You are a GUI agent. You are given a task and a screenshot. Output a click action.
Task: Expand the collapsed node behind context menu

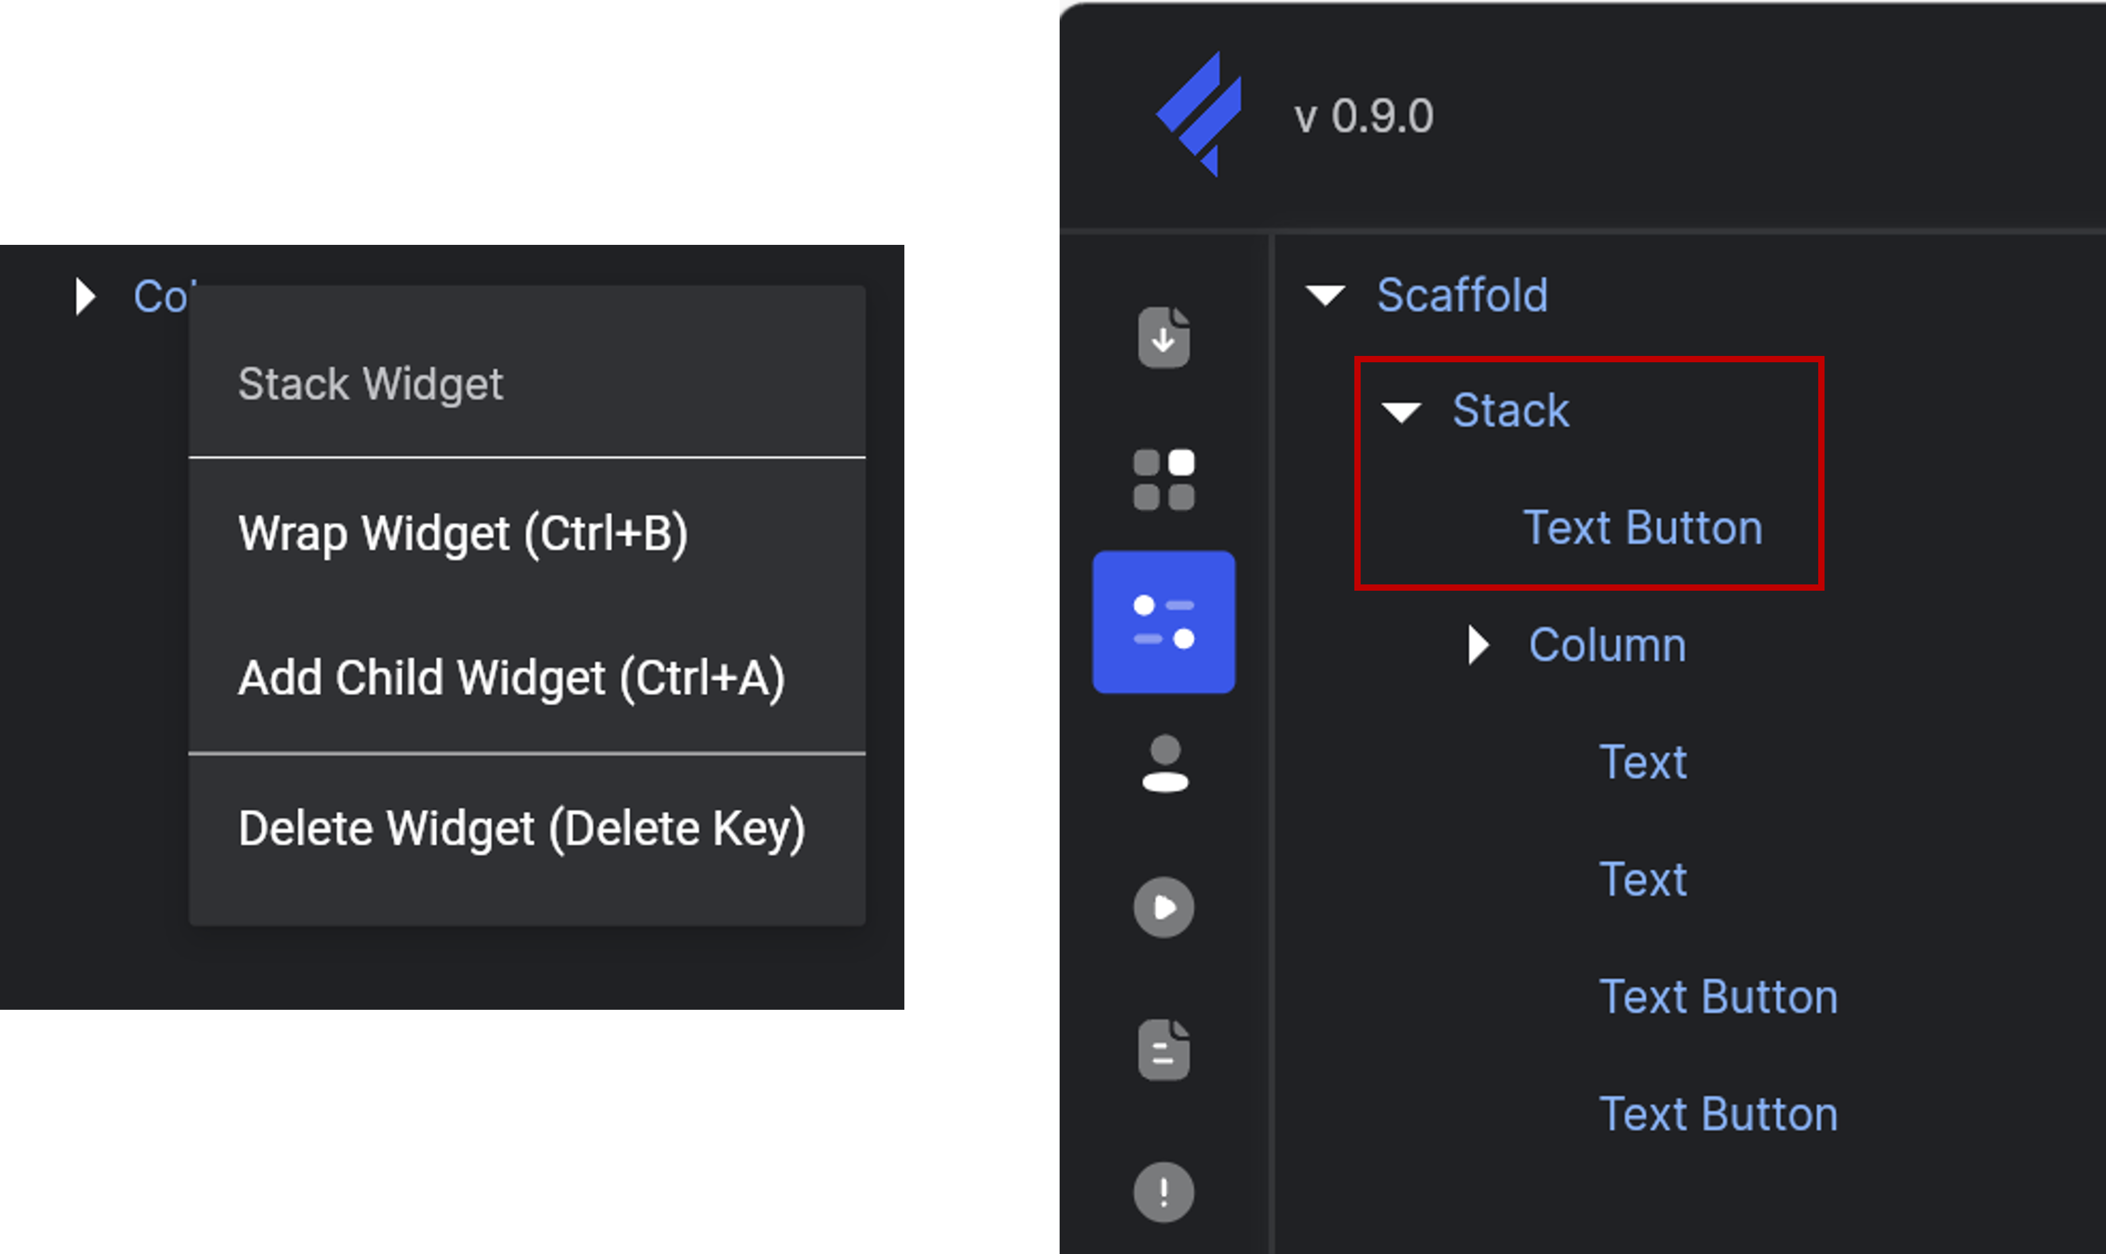click(x=85, y=297)
